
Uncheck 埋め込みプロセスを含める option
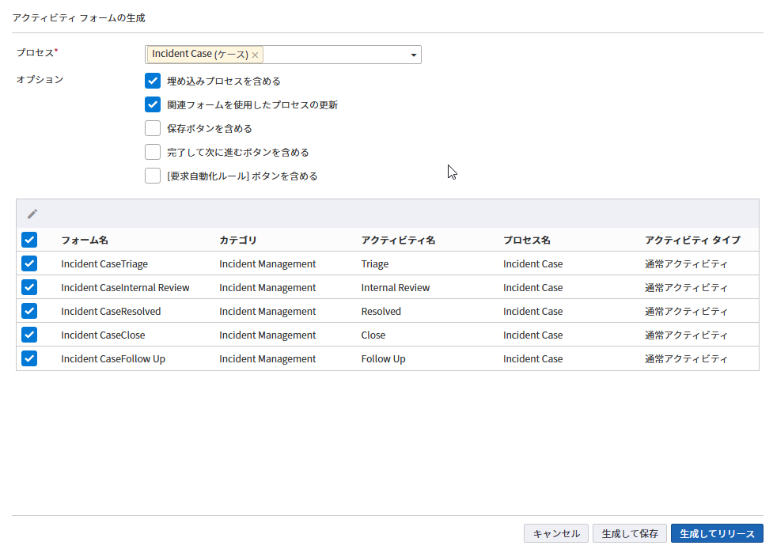(153, 81)
